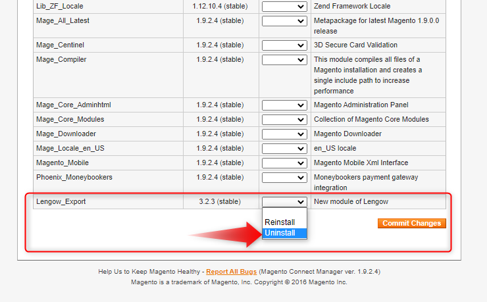Open the action dropdown for Mage_Locale_en_US
487x302 pixels.
click(284, 149)
